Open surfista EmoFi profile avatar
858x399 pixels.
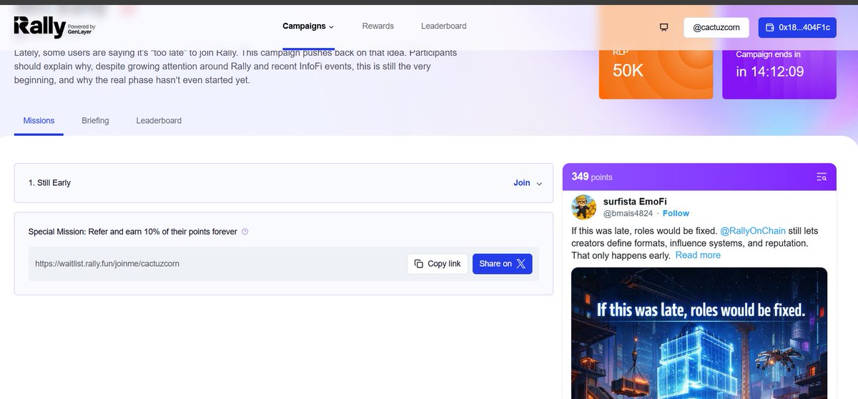point(584,207)
